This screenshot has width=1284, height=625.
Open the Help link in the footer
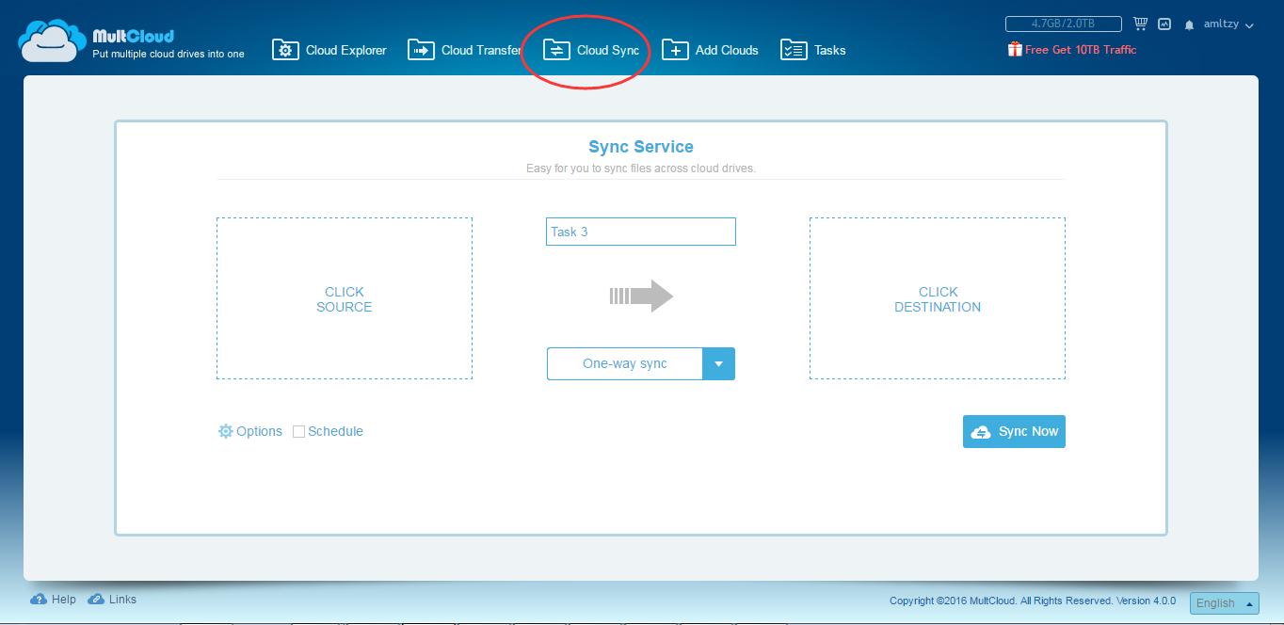click(54, 599)
